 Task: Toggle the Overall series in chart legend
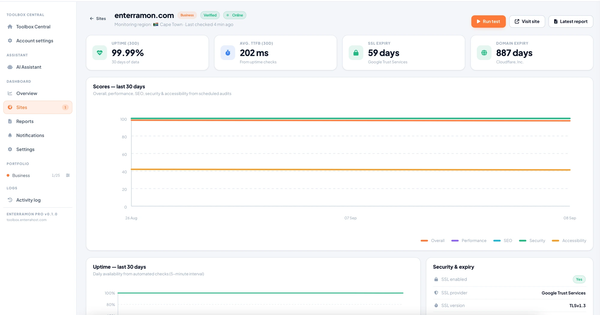pos(433,241)
